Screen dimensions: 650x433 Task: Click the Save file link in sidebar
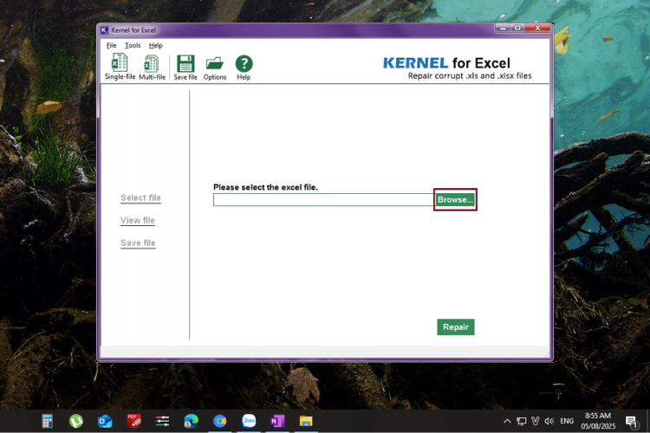tap(138, 243)
